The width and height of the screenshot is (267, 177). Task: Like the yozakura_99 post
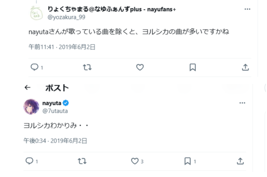point(140,68)
